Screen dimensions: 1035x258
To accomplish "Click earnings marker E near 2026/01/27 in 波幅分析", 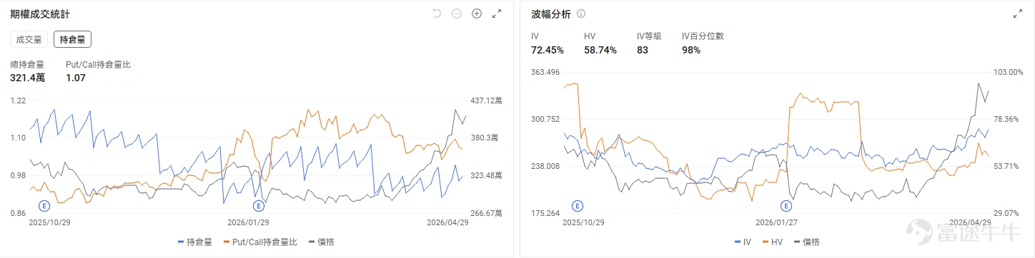I will (x=786, y=206).
